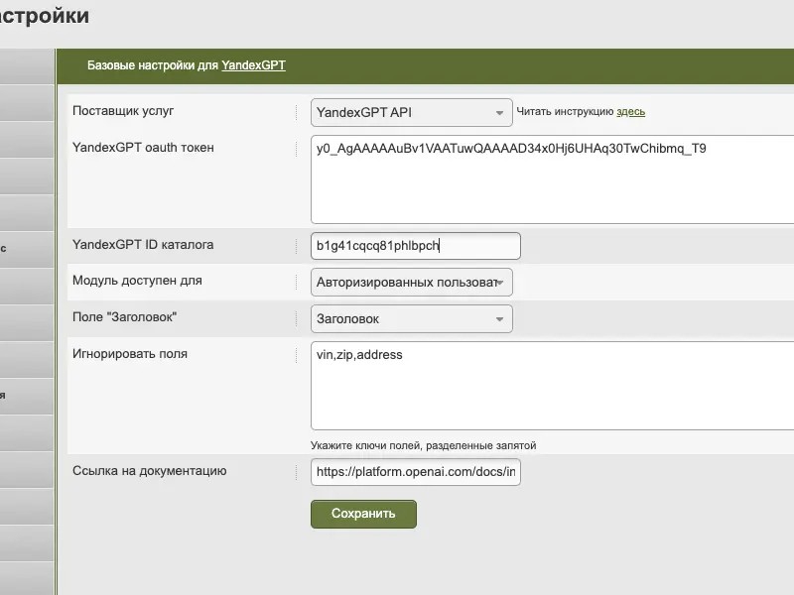Click the "Базовые настройки для" header text
Image resolution: width=794 pixels, height=595 pixels.
pos(152,66)
